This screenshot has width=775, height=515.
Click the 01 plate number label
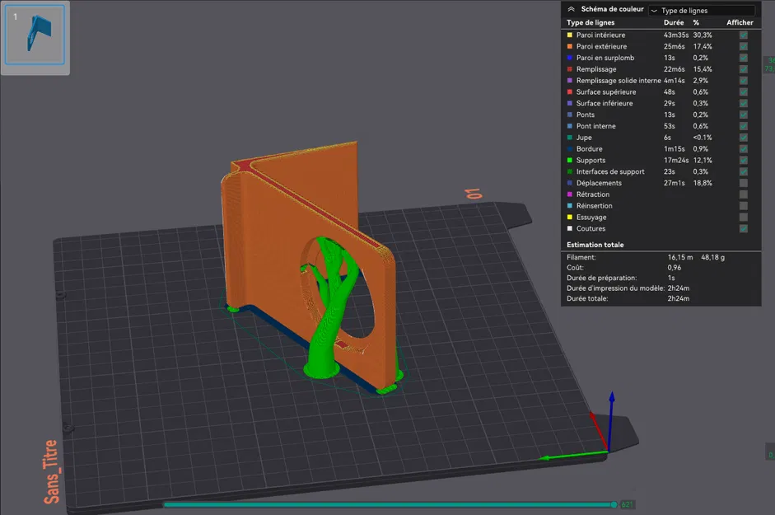[x=474, y=194]
